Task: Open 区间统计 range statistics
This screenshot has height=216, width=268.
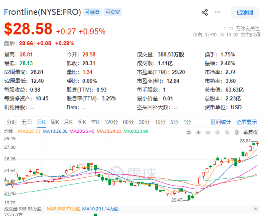Action: pyautogui.click(x=221, y=122)
